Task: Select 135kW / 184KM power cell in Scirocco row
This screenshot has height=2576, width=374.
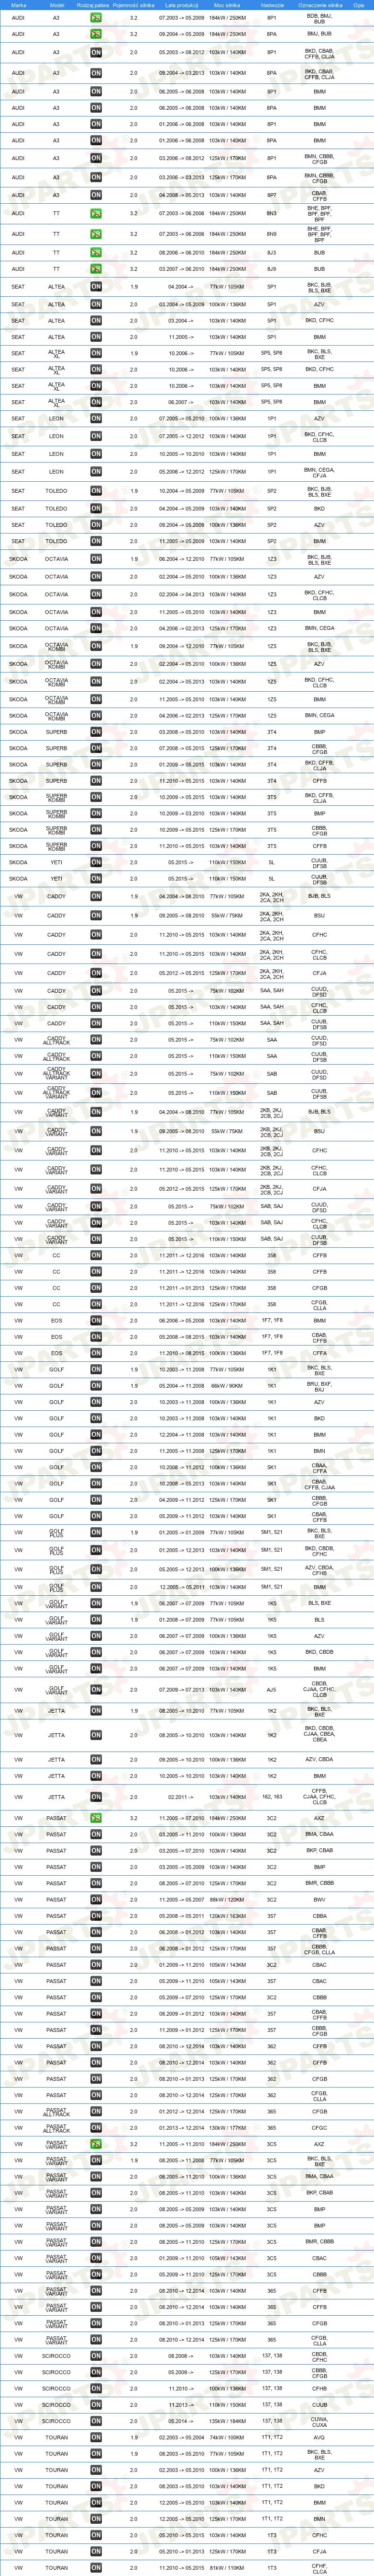Action: [226, 2421]
